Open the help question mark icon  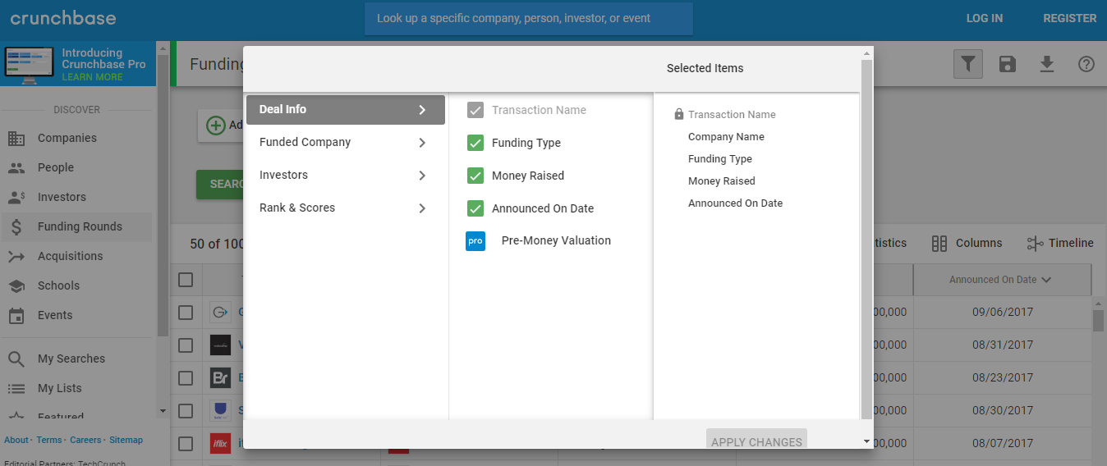1086,64
